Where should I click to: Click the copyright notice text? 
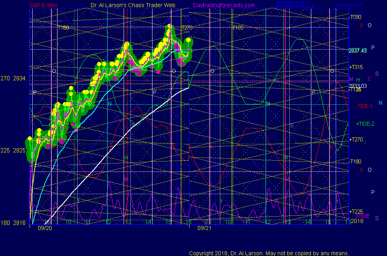pyautogui.click(x=269, y=253)
